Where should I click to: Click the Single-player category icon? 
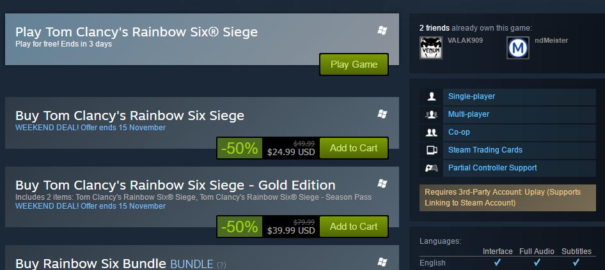tap(432, 96)
